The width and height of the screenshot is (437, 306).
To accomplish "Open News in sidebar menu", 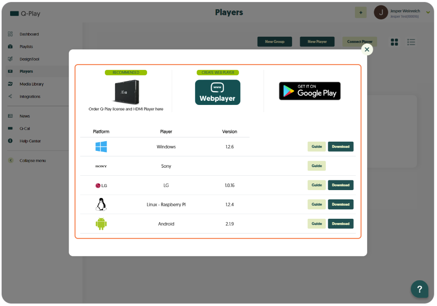I will [24, 116].
